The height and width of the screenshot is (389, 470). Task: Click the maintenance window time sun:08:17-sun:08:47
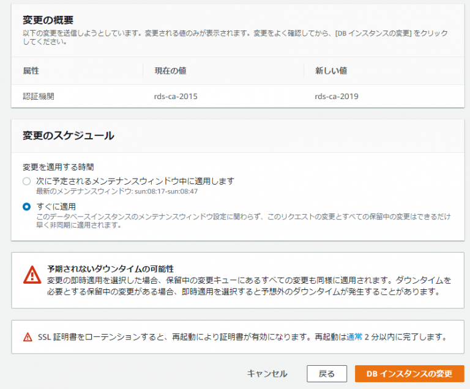[166, 191]
